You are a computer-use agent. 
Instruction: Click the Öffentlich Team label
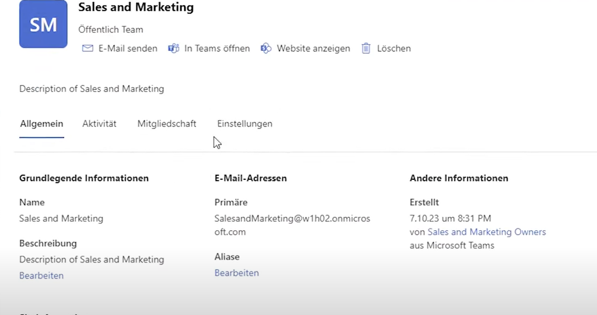pos(111,30)
